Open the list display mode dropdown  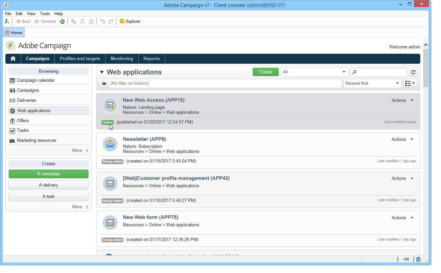pos(411,83)
